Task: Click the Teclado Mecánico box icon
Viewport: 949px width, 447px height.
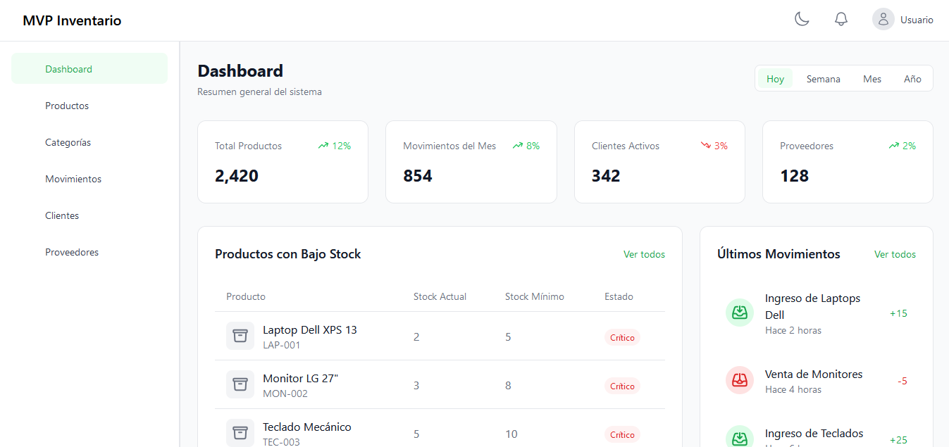Action: tap(240, 433)
